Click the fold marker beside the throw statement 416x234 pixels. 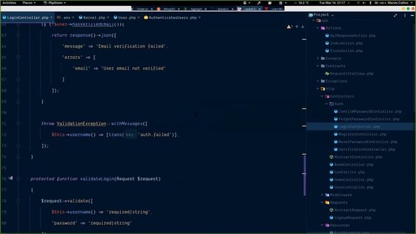[18, 123]
